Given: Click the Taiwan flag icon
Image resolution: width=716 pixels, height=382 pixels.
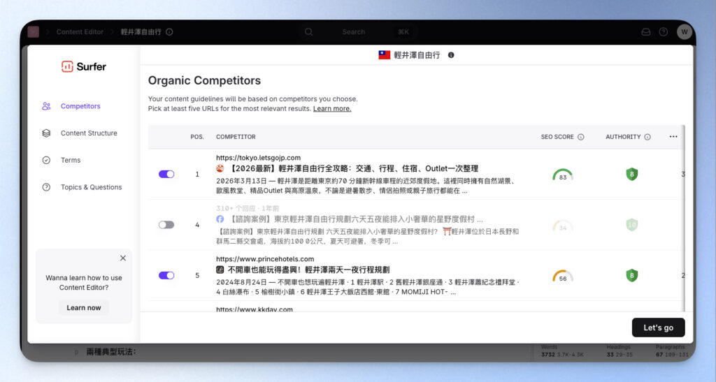Looking at the screenshot, I should pyautogui.click(x=384, y=55).
